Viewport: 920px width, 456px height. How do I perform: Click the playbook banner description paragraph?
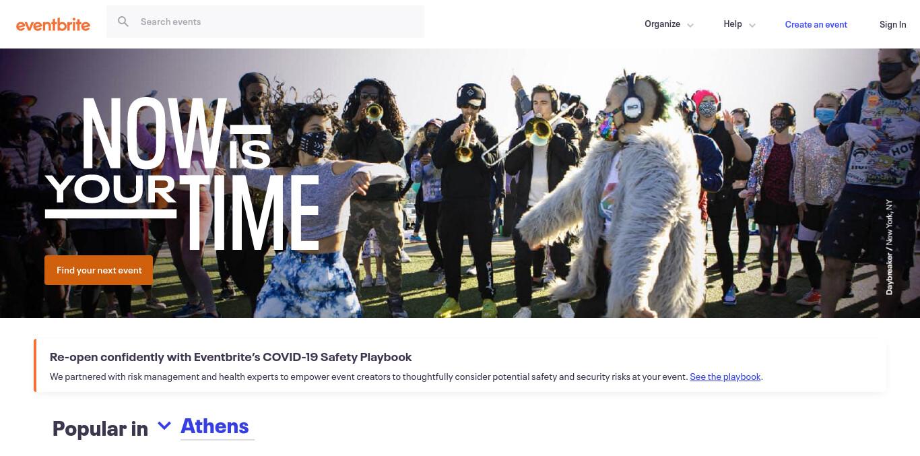[x=406, y=377]
